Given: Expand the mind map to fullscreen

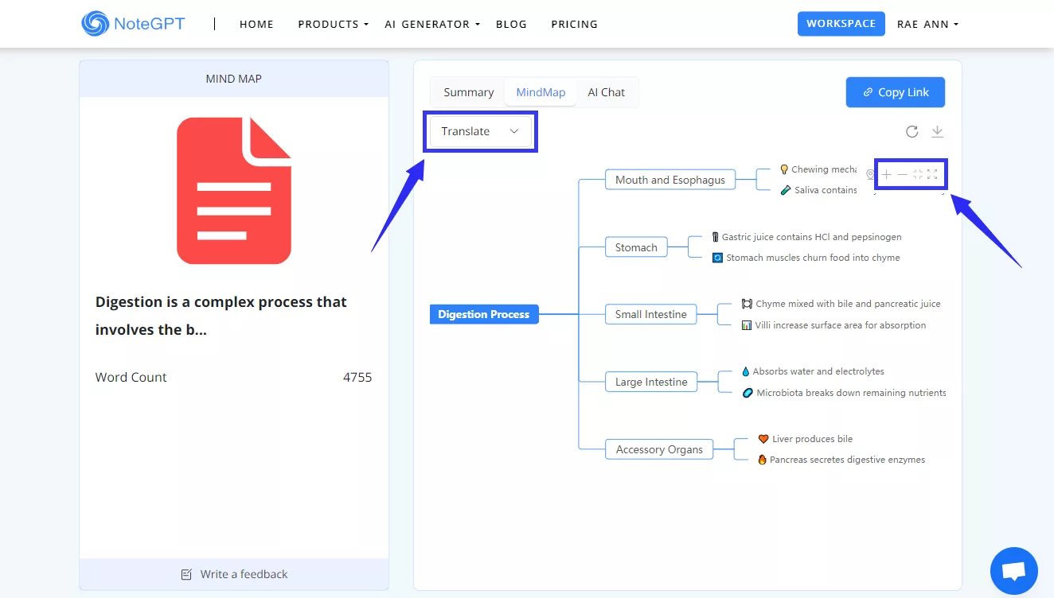Looking at the screenshot, I should click(x=933, y=174).
